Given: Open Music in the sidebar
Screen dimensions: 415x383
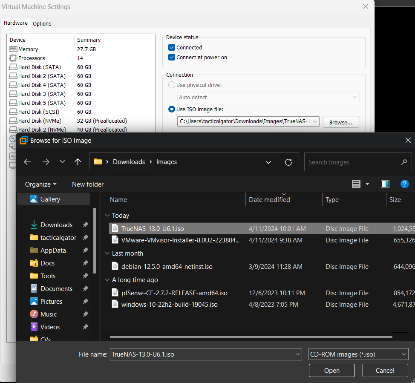Looking at the screenshot, I should [x=49, y=314].
